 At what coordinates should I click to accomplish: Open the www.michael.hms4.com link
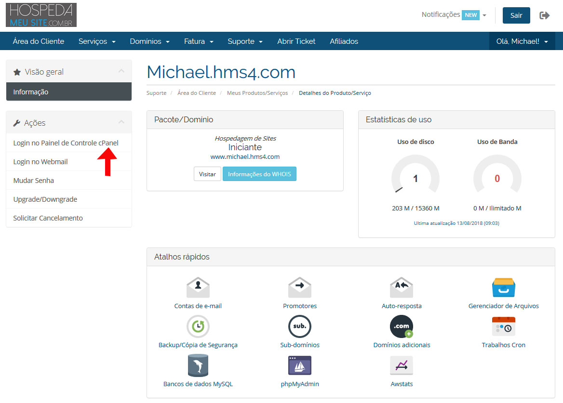point(245,156)
